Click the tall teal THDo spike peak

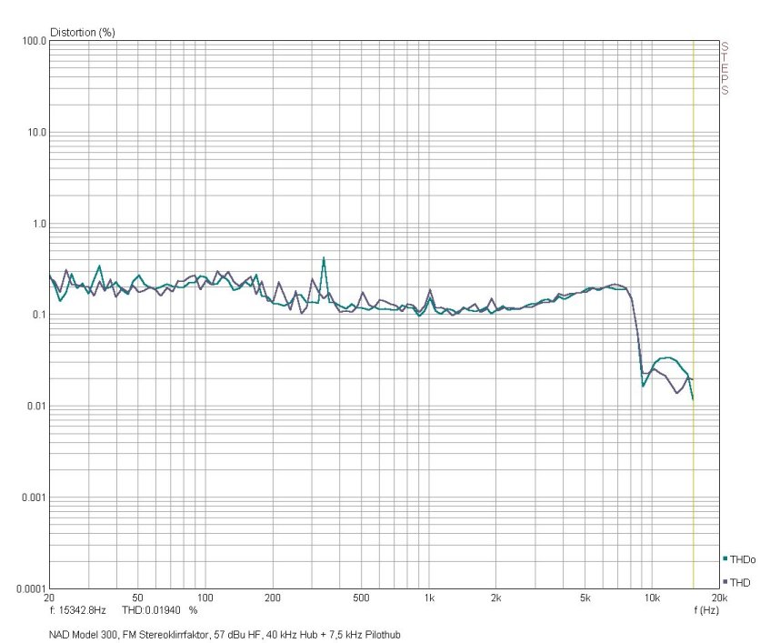(x=324, y=258)
